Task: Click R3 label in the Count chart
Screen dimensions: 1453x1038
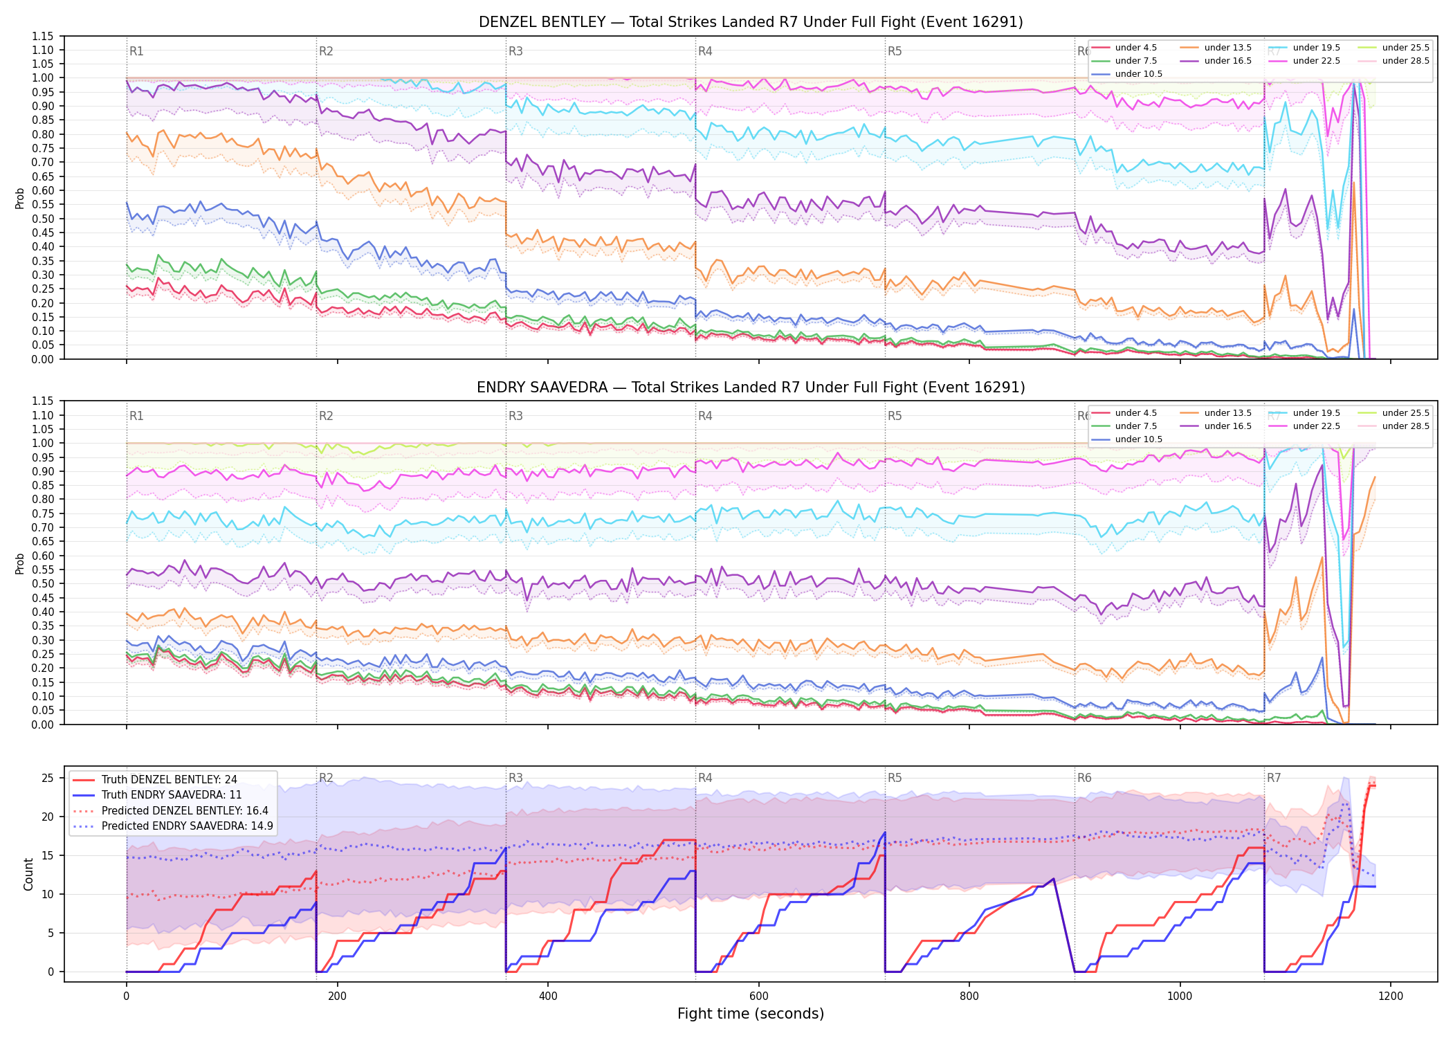Action: click(x=515, y=778)
